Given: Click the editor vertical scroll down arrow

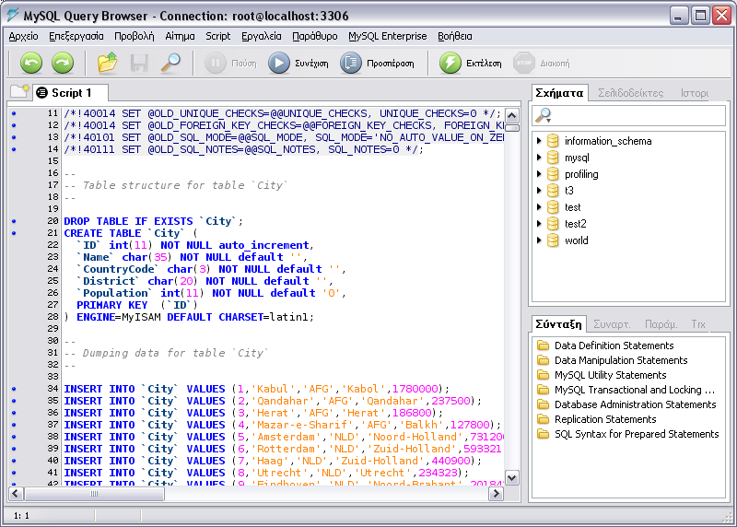Looking at the screenshot, I should click(x=512, y=477).
